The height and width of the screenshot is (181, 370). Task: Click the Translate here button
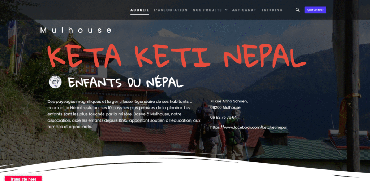[x=23, y=178]
